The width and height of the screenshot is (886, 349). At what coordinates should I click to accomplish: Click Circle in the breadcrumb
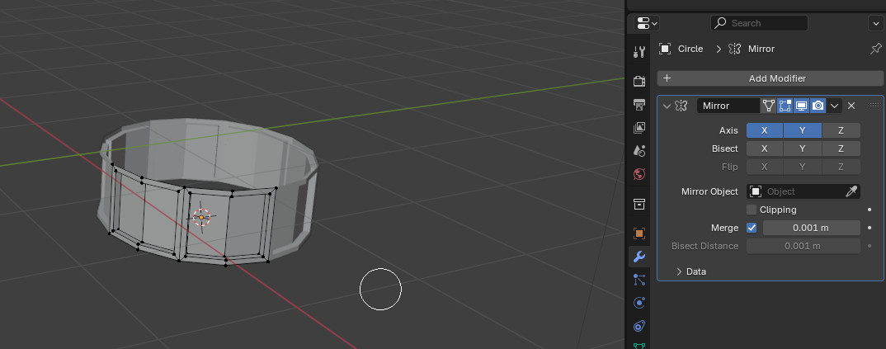tap(690, 49)
